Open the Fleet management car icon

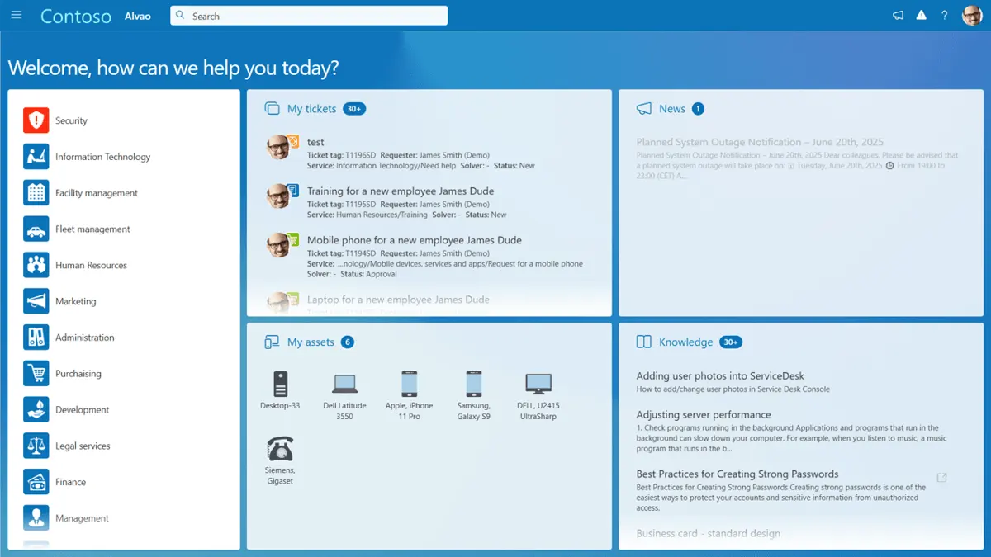click(x=36, y=229)
